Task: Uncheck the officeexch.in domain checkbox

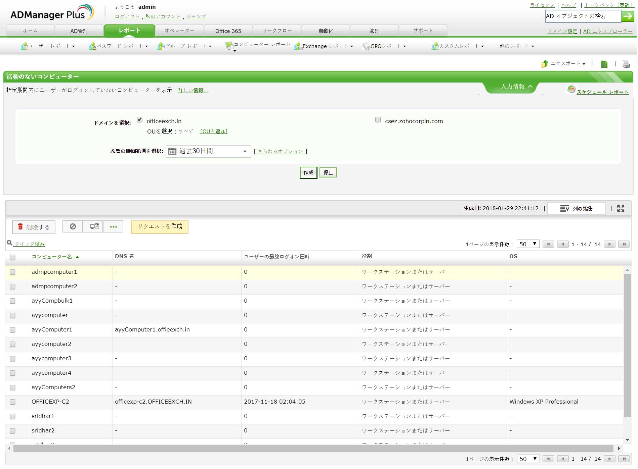Action: pyautogui.click(x=140, y=120)
